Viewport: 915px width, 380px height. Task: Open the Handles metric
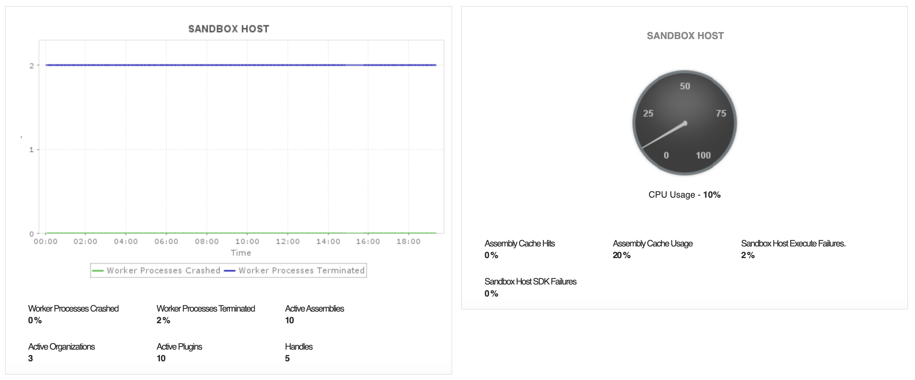[299, 346]
